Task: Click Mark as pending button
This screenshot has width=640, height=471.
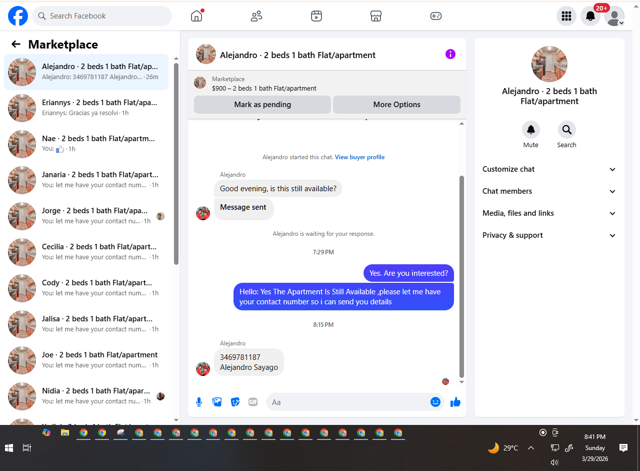Action: (x=262, y=105)
